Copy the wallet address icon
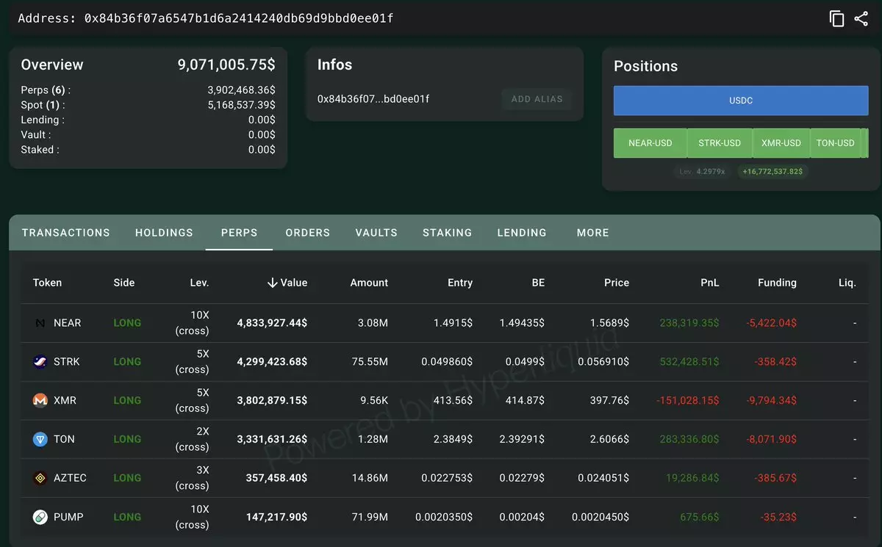This screenshot has width=882, height=547. tap(836, 19)
